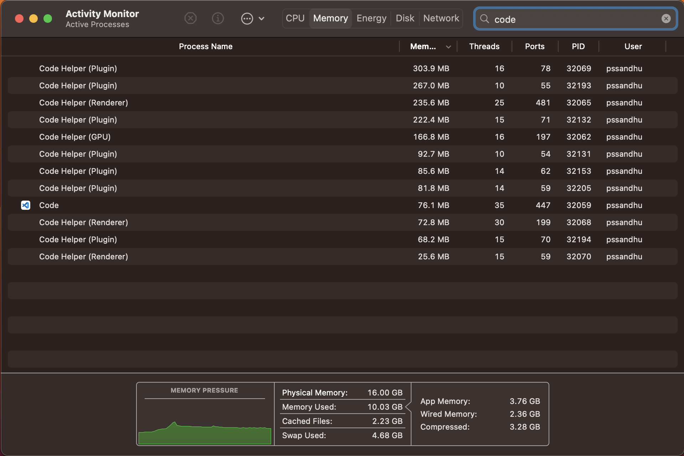Click the Activity Monitor window title

(102, 14)
